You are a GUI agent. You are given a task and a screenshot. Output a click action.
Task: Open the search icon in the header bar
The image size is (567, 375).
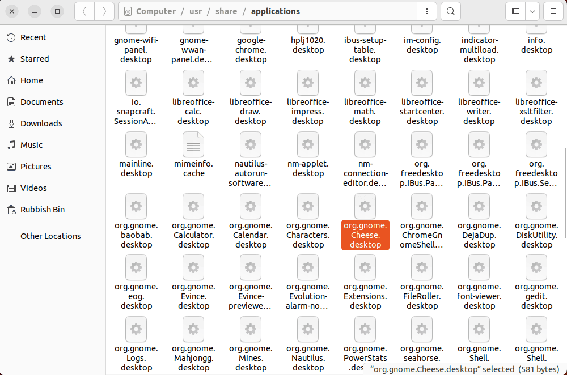[x=450, y=11]
